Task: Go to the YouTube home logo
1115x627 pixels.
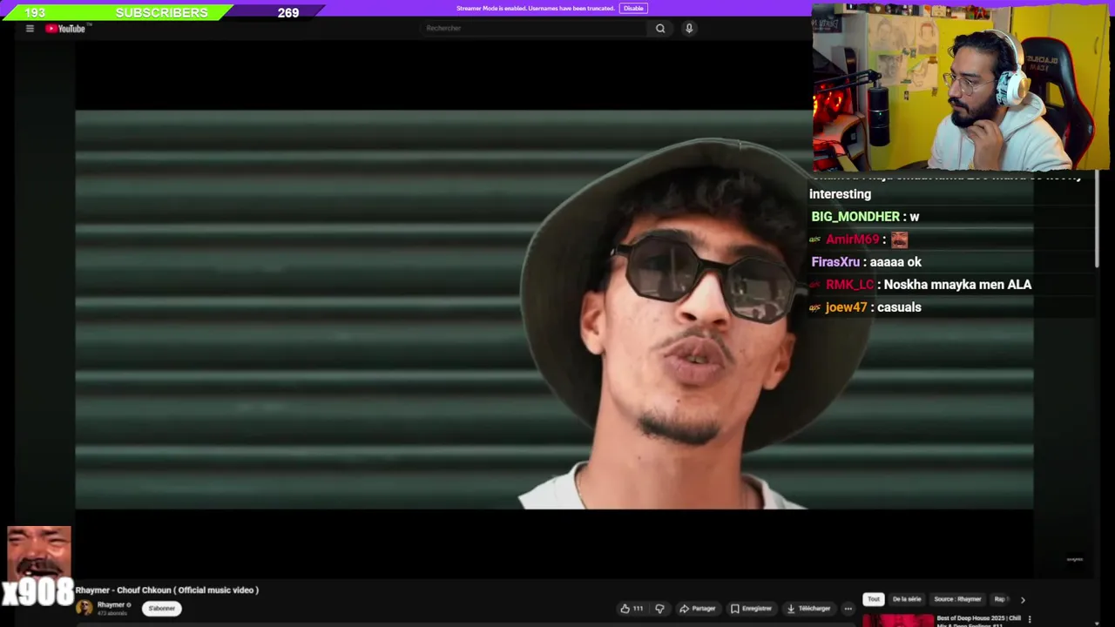Action: click(66, 29)
